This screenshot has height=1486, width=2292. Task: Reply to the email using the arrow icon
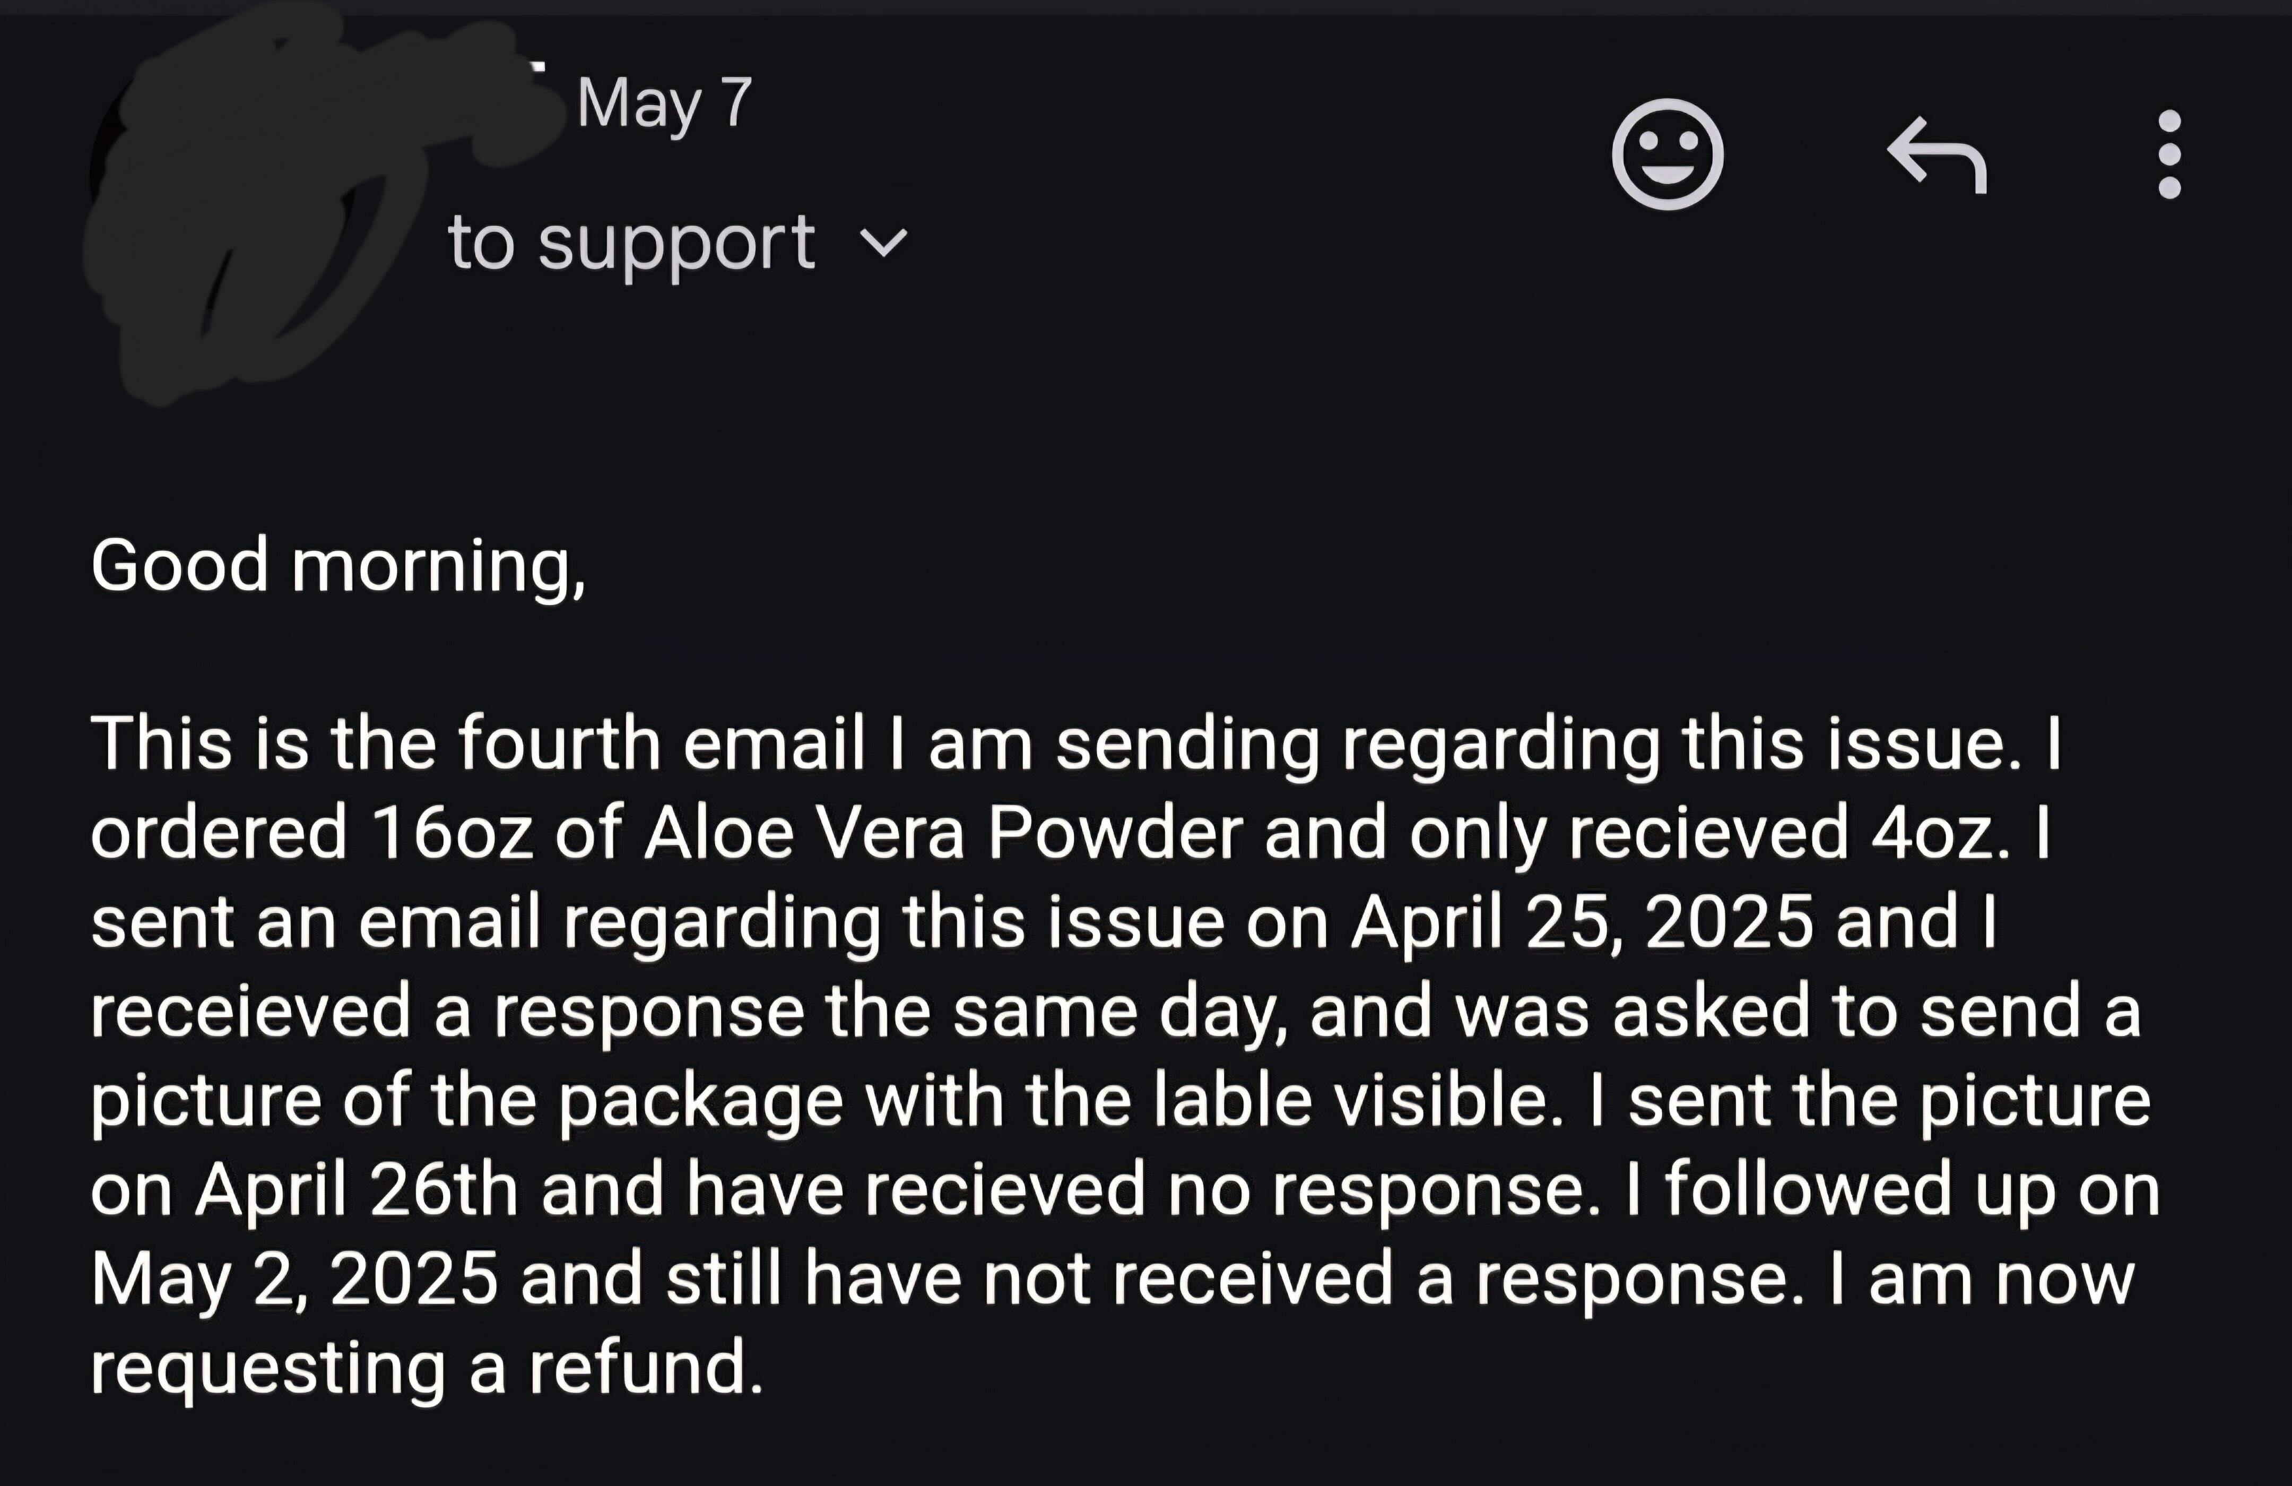(x=1937, y=154)
